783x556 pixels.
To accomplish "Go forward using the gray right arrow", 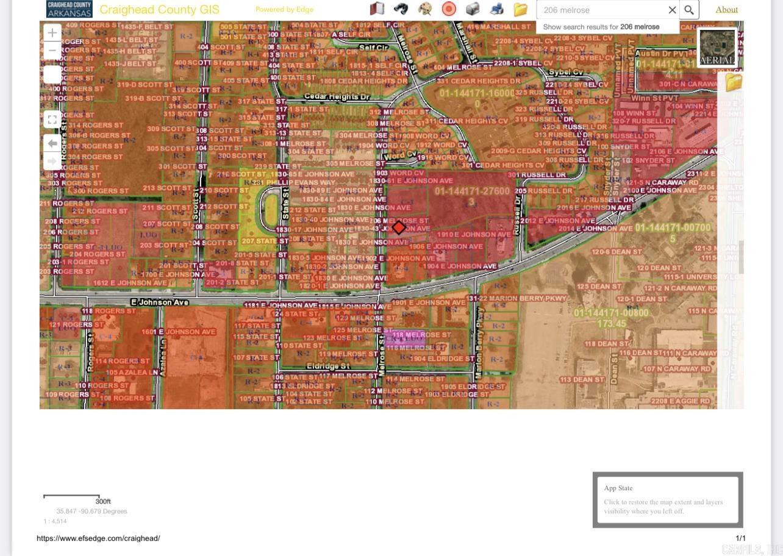I will click(x=52, y=161).
